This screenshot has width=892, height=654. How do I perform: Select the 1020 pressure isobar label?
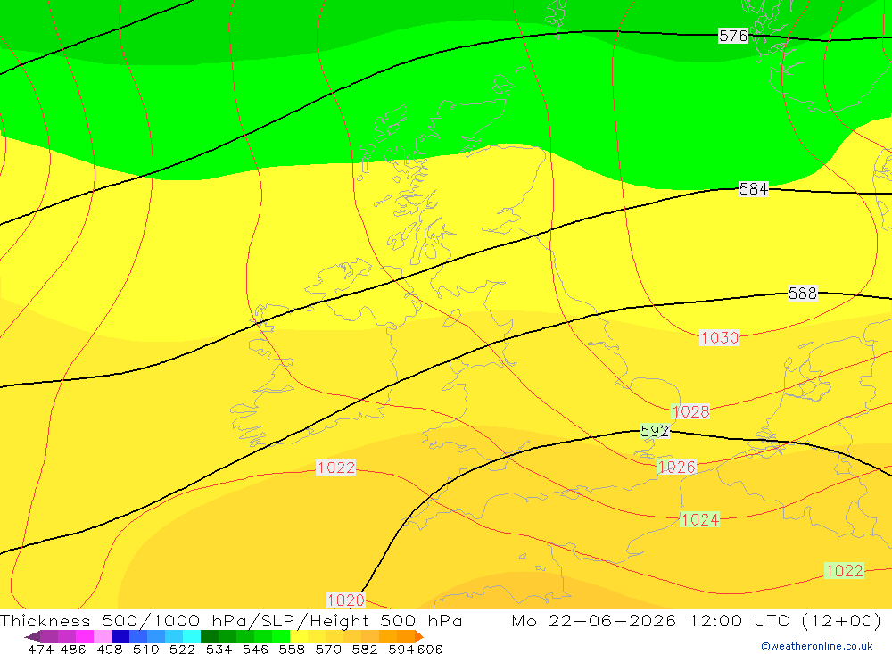tap(346, 600)
